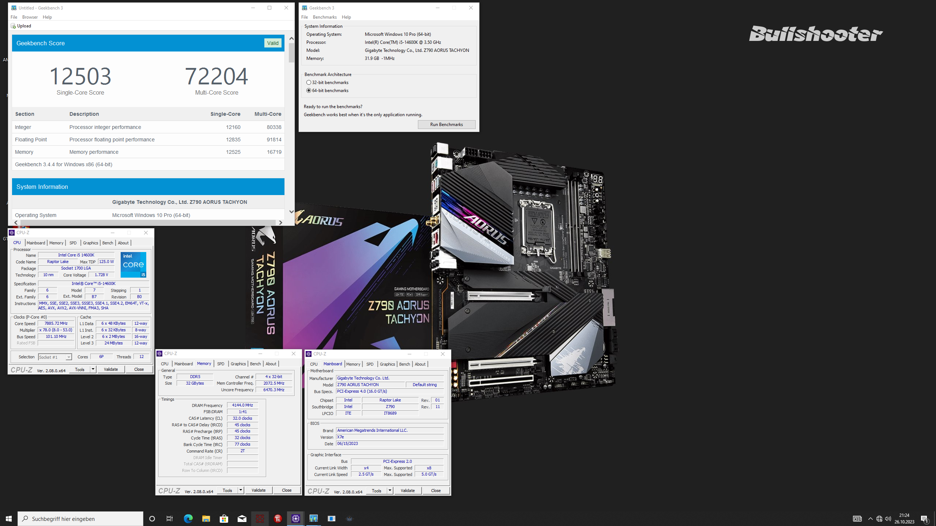Click Validate in CPU-Z Memory window

coord(258,490)
